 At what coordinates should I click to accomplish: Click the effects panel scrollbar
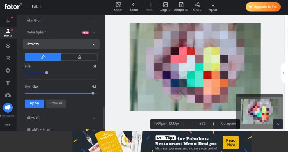pyautogui.click(x=104, y=118)
